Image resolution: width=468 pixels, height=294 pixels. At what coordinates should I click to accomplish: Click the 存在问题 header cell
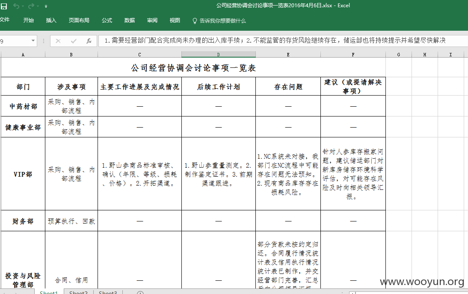(288, 87)
